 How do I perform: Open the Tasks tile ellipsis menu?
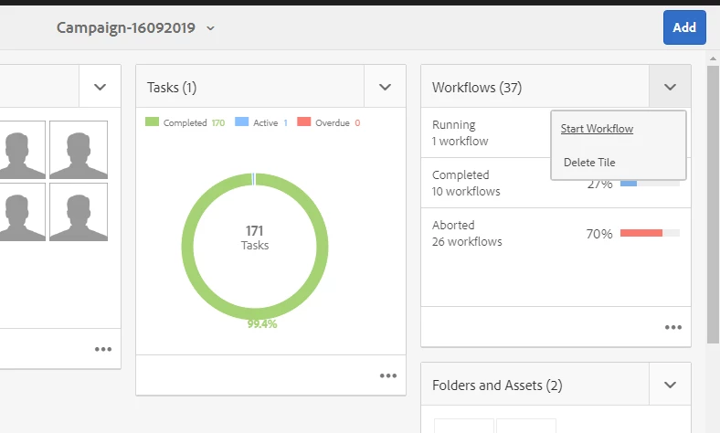388,375
